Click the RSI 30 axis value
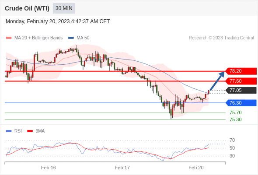The height and width of the screenshot is (175, 258). pyautogui.click(x=232, y=156)
